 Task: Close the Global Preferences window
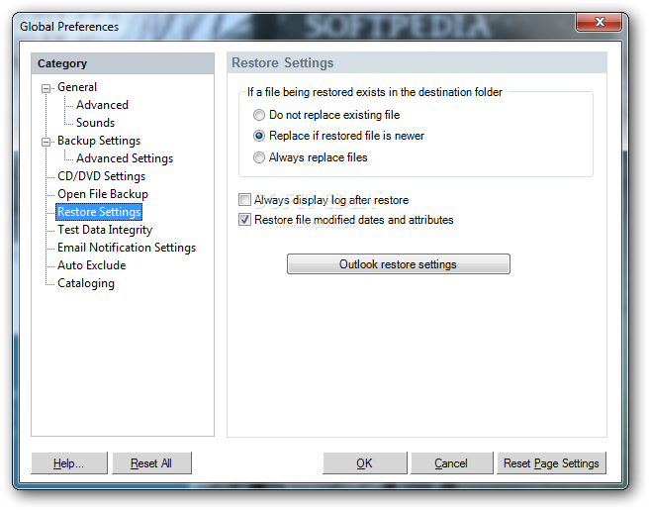[x=599, y=22]
